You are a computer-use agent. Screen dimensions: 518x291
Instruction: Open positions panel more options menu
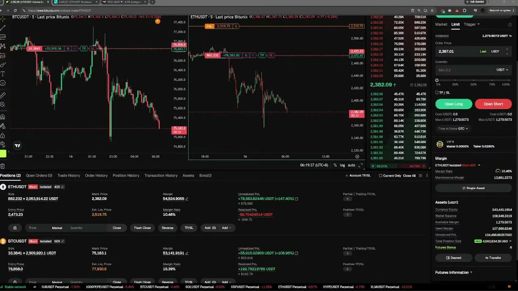tap(427, 176)
